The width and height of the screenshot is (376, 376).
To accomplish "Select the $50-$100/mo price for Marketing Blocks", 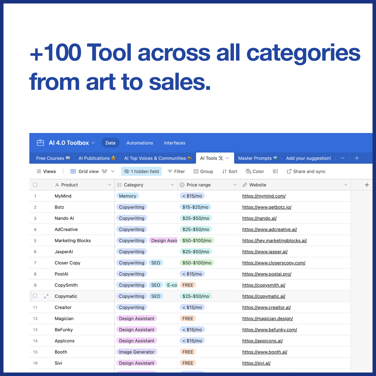I will 197,241.
